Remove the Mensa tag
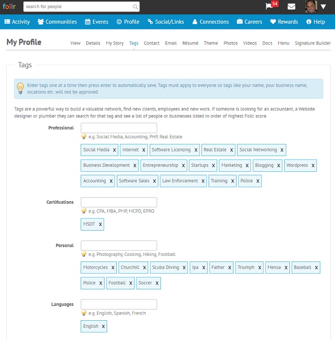Viewport: 335px width, 341px height. coord(286,268)
